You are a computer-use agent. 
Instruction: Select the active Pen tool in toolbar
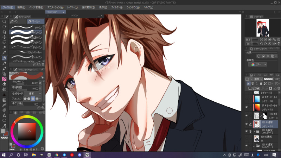(x=4, y=58)
